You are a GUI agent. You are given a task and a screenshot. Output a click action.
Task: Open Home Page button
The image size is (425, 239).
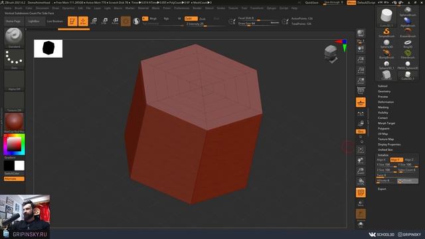[13, 21]
